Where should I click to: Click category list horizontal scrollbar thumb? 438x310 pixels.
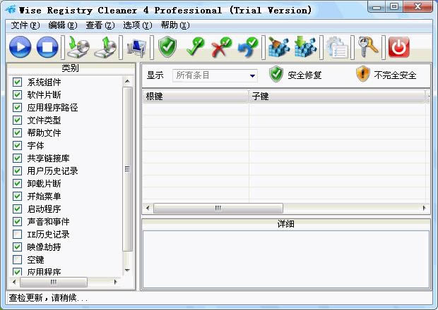pyautogui.click(x=54, y=282)
